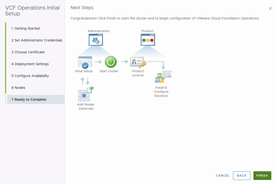Close the setup wizard with X

[x=270, y=9]
